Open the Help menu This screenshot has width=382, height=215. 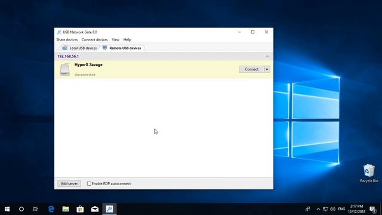pos(127,39)
